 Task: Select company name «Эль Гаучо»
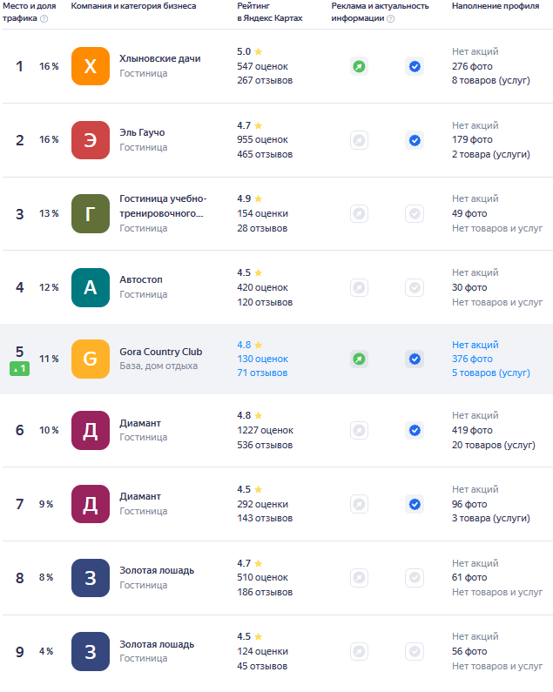coord(142,132)
